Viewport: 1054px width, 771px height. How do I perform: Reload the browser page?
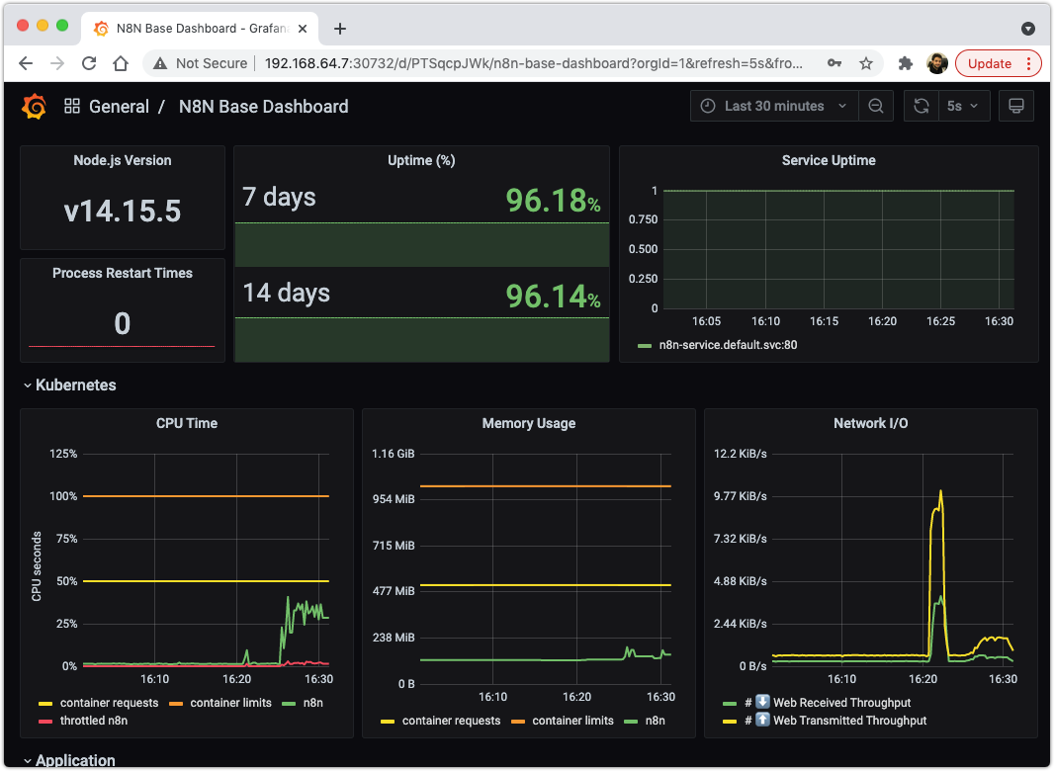click(x=89, y=63)
